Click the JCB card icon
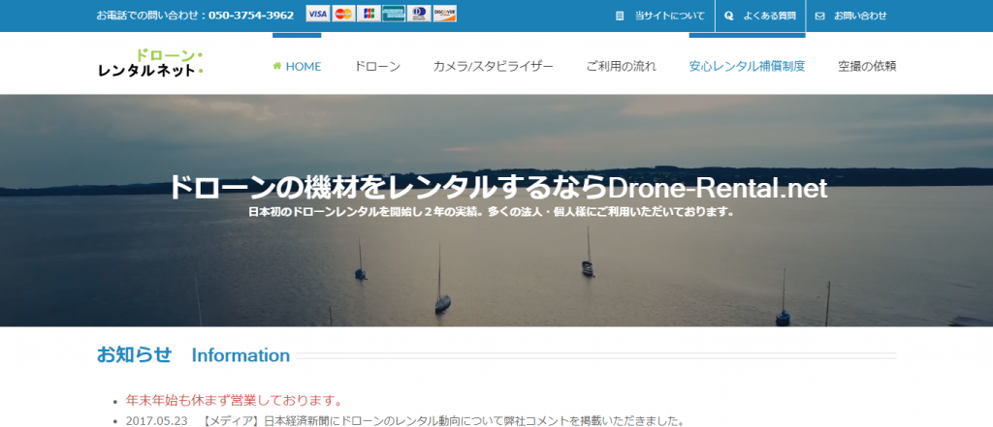993x427 pixels. tap(368, 14)
